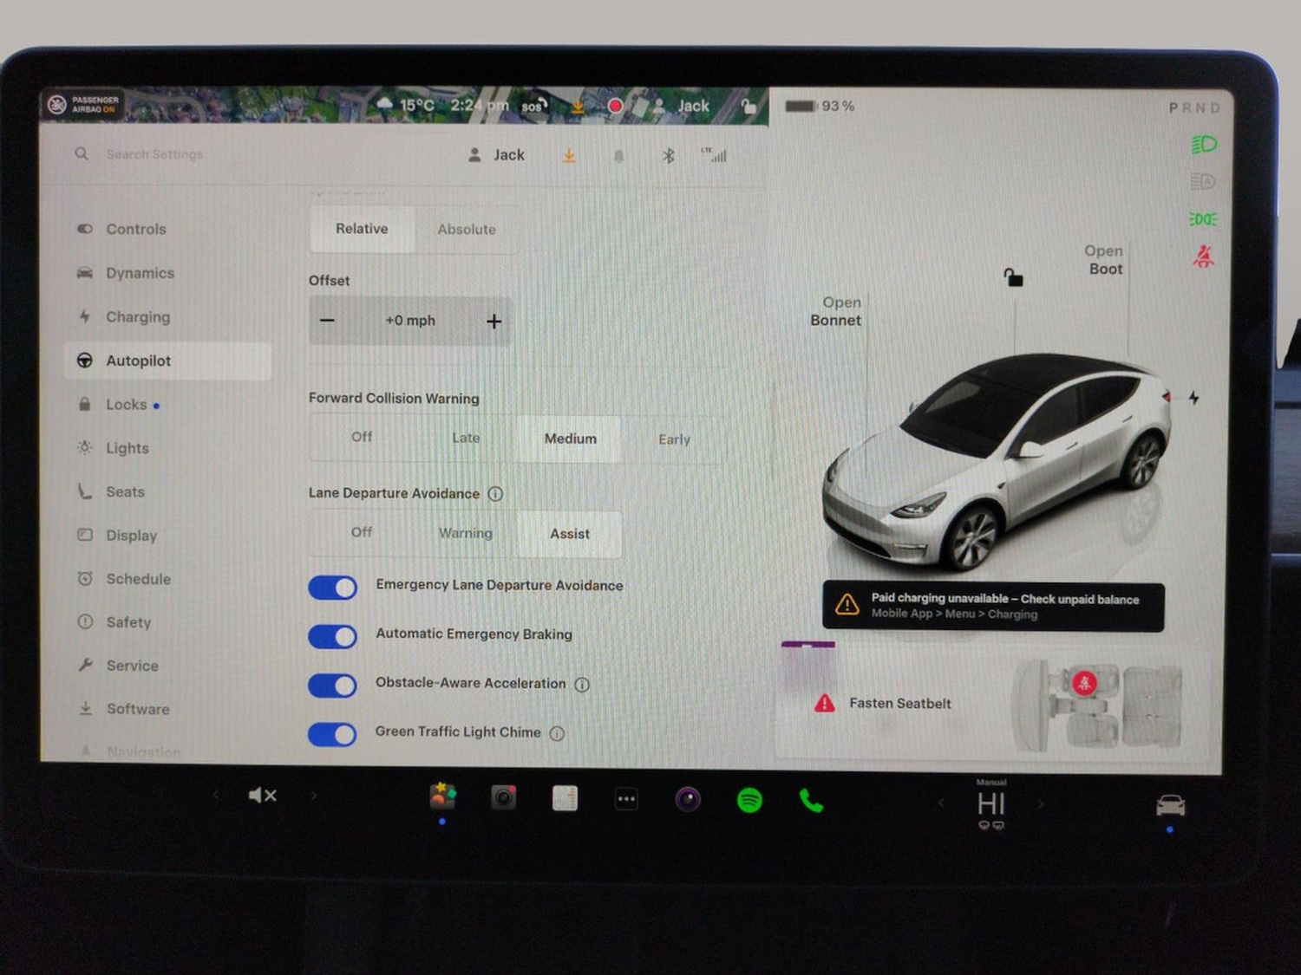Viewport: 1301px width, 975px height.
Task: Open the Lane Departure Avoidance info tooltip
Action: 495,493
